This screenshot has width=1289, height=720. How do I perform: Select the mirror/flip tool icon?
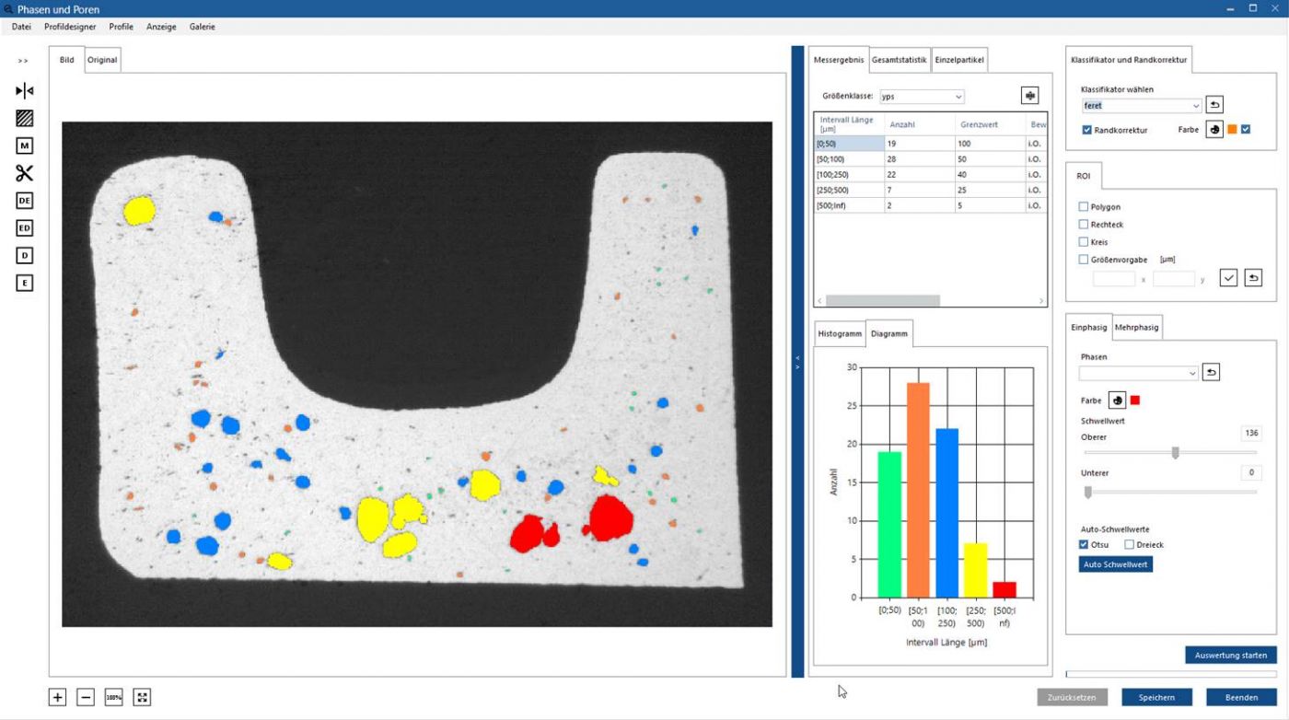point(25,90)
